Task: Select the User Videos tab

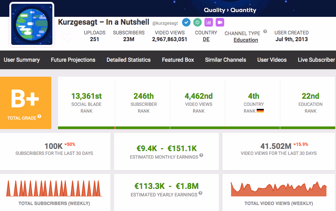Action: click(x=272, y=60)
